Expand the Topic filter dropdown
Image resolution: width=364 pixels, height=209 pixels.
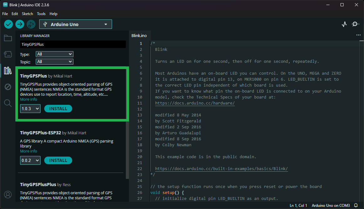pos(55,62)
